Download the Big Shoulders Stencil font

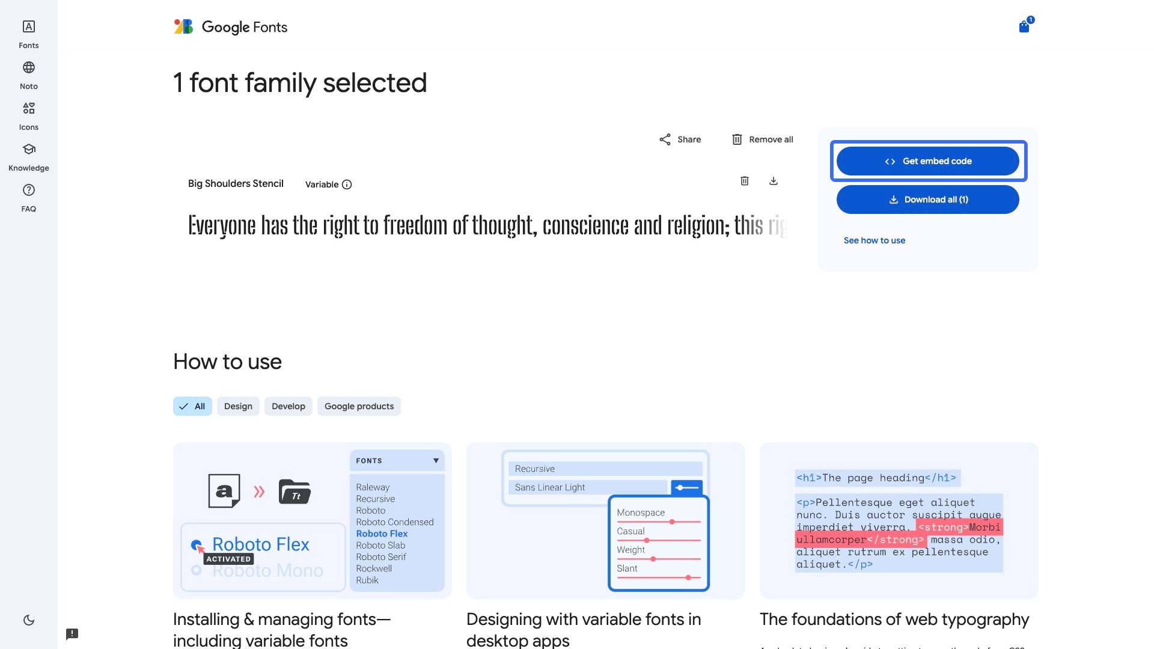point(774,181)
